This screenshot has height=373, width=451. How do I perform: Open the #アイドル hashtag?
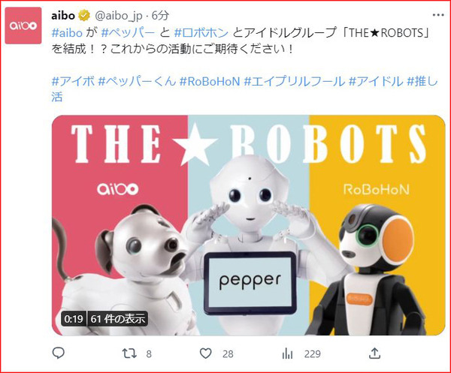376,81
